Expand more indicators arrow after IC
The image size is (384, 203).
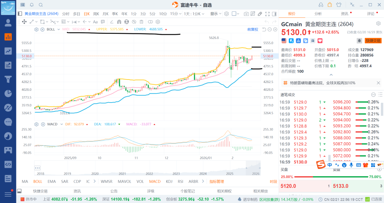(x=95, y=181)
